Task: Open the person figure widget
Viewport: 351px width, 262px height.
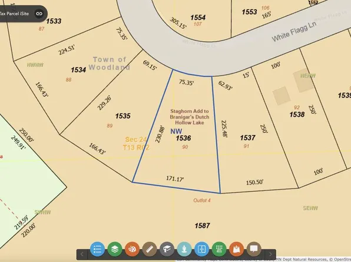Action: coord(184,249)
